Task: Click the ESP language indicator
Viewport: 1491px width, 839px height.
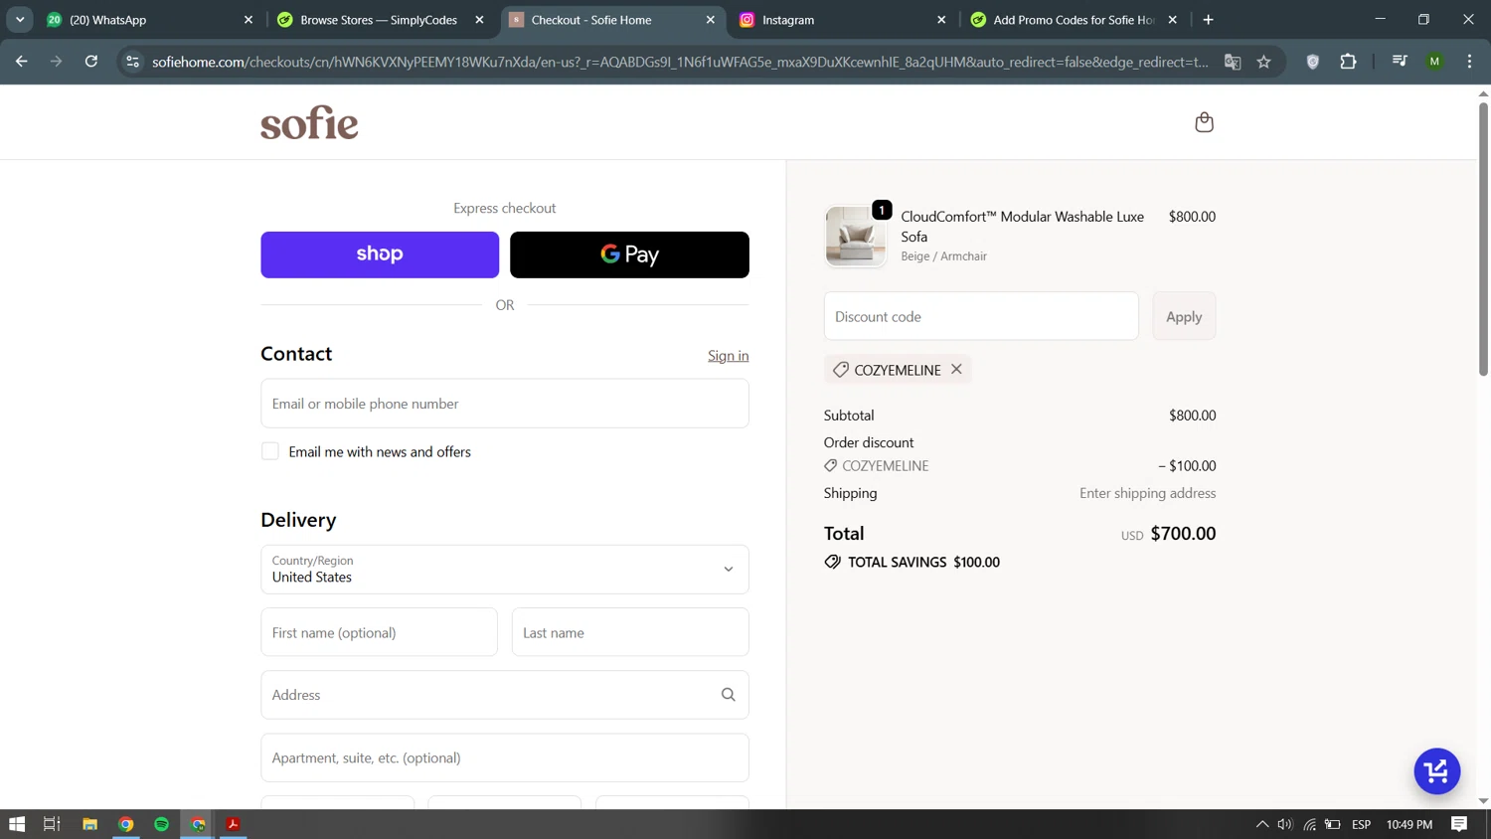Action: [1362, 824]
